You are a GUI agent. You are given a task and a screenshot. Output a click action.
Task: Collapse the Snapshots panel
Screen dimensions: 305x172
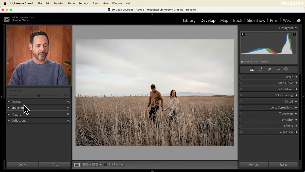9,108
